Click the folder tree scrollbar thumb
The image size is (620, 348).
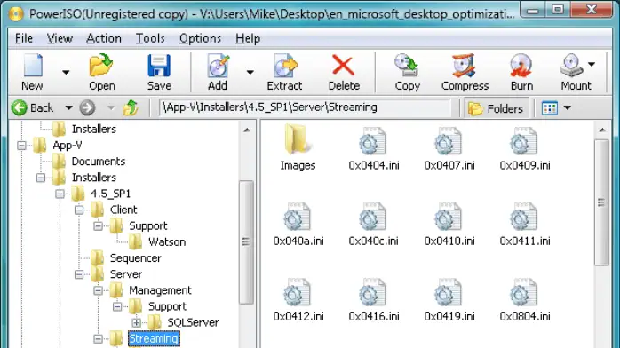point(246,241)
